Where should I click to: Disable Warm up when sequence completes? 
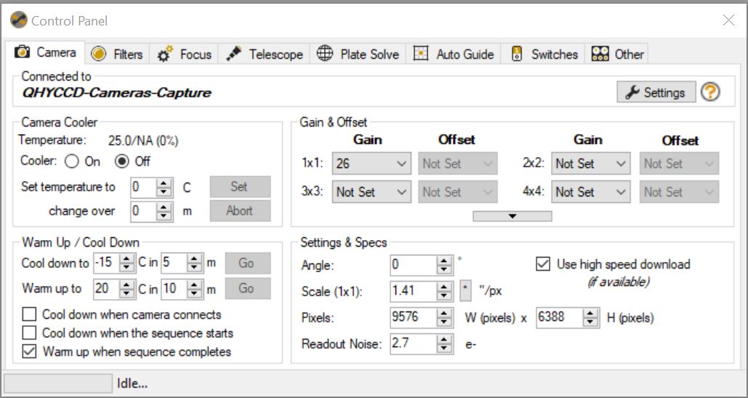30,352
